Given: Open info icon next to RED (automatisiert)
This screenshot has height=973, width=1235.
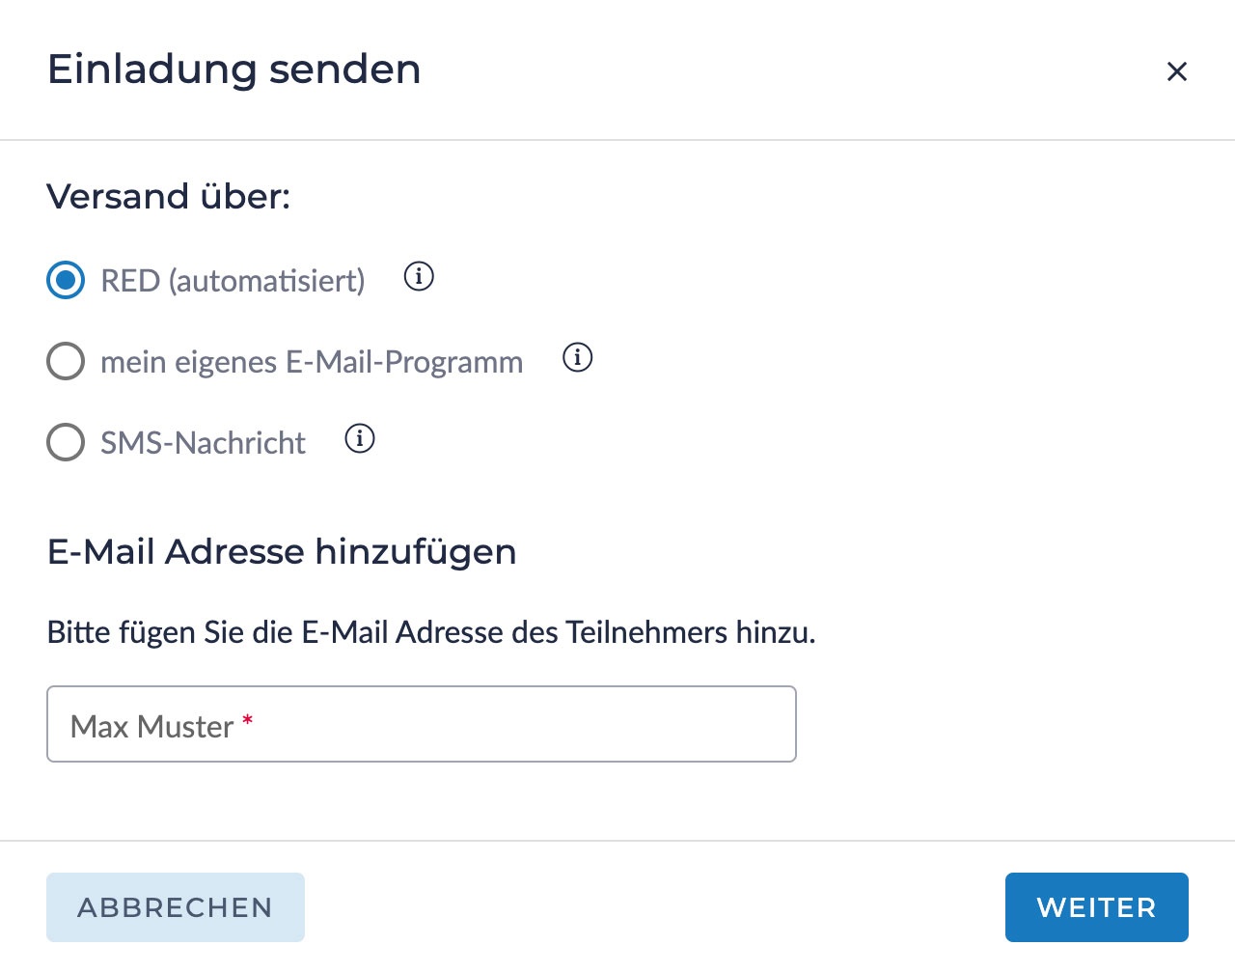Looking at the screenshot, I should (x=419, y=277).
